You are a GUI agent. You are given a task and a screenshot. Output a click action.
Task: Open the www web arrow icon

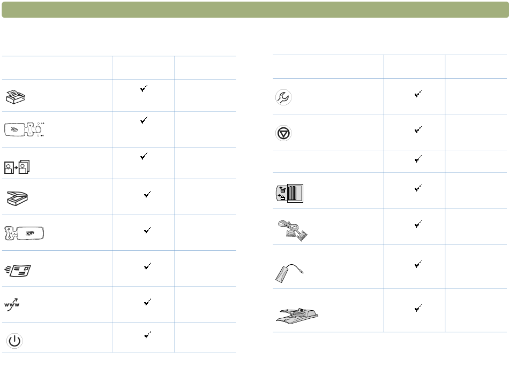click(x=12, y=304)
